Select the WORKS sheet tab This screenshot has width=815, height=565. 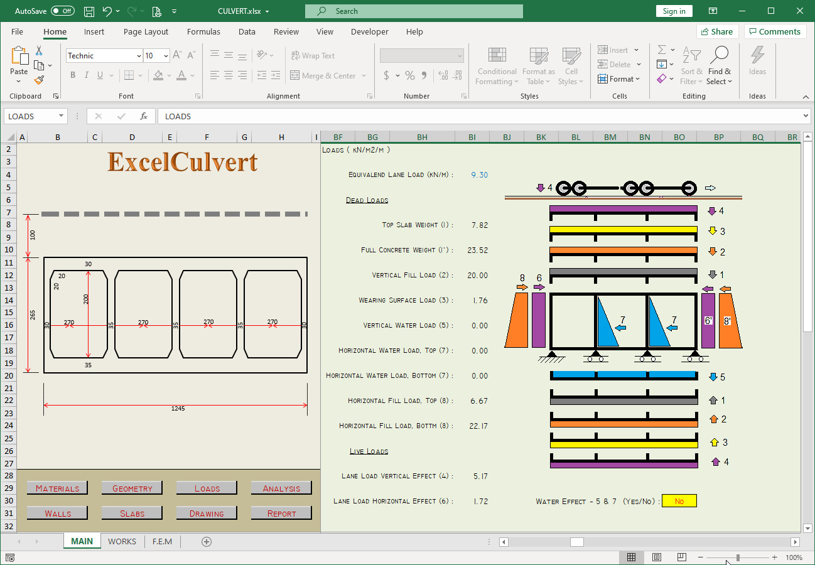pos(122,541)
